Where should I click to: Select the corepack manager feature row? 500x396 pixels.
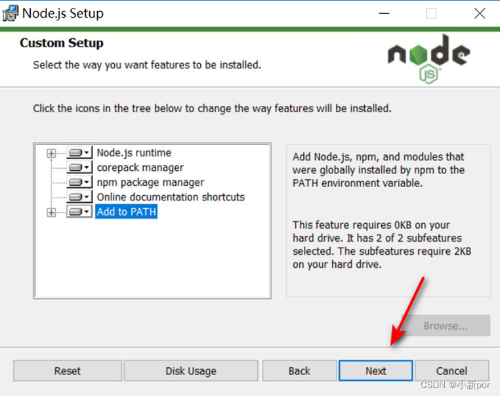(140, 167)
